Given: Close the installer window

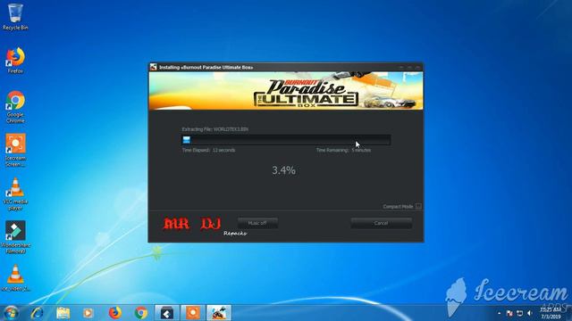Looking at the screenshot, I should coord(418,67).
